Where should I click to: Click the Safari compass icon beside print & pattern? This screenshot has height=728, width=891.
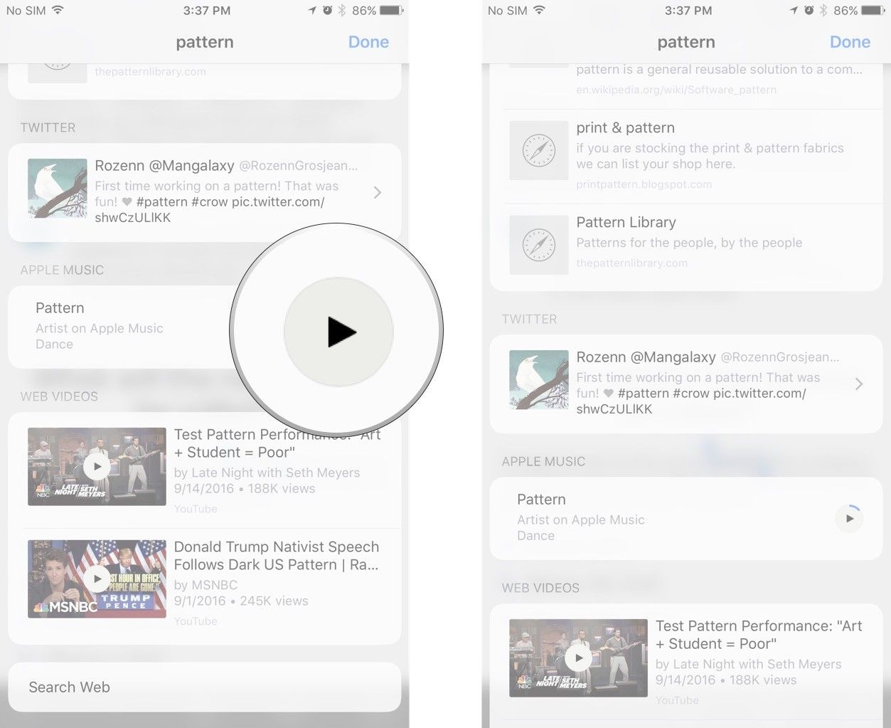pyautogui.click(x=538, y=150)
